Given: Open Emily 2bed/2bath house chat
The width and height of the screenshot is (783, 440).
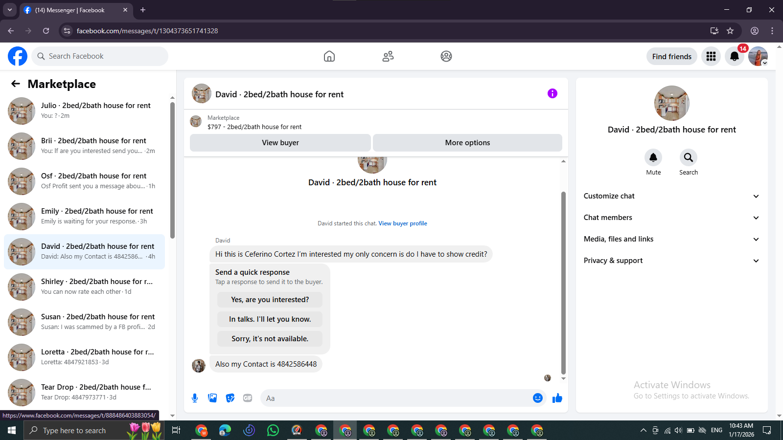Looking at the screenshot, I should [x=84, y=217].
